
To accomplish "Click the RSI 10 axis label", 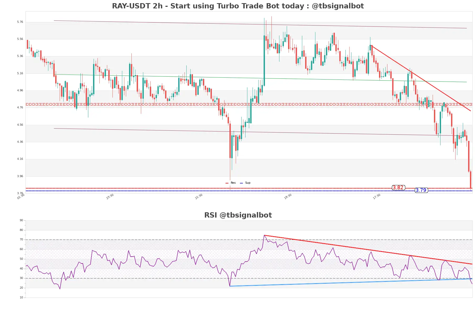I will pos(21,297).
